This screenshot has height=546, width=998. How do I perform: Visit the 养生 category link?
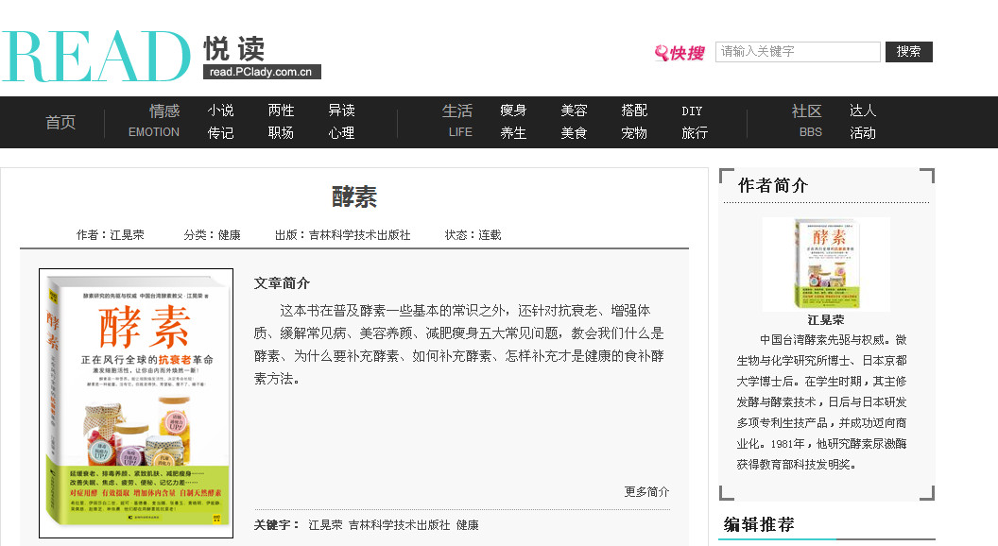[513, 133]
